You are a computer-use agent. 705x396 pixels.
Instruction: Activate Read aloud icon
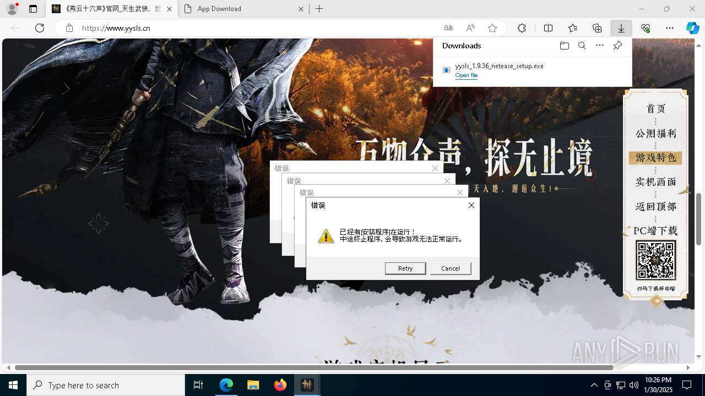point(470,28)
